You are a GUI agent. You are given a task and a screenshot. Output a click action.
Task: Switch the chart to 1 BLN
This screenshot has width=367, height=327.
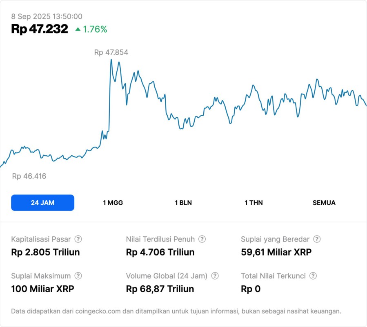point(183,203)
